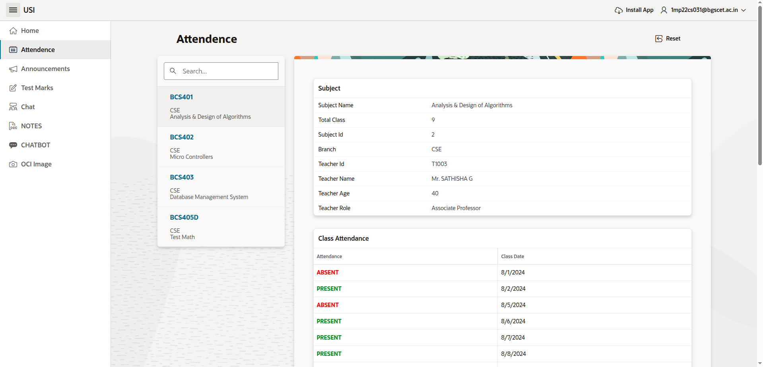Open the 1mp22cs031@bgscet.ac.in account menu
Image resolution: width=763 pixels, height=367 pixels.
[x=704, y=10]
